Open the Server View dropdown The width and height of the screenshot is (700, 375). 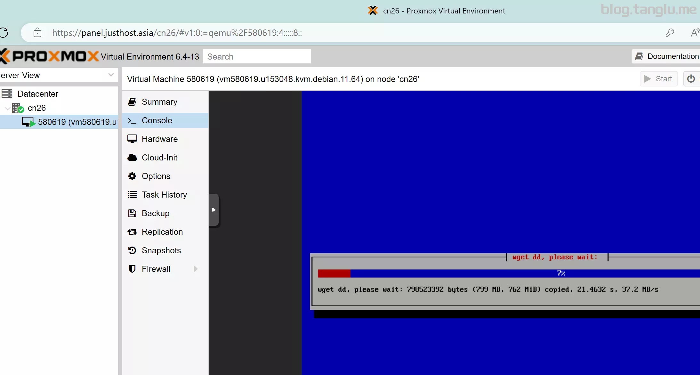pyautogui.click(x=111, y=75)
